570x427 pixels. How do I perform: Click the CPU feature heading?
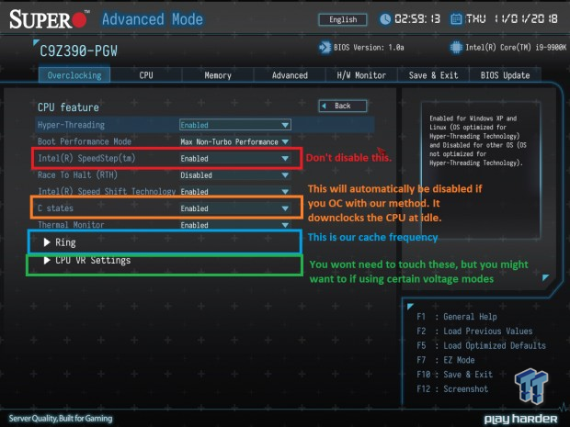pos(68,107)
